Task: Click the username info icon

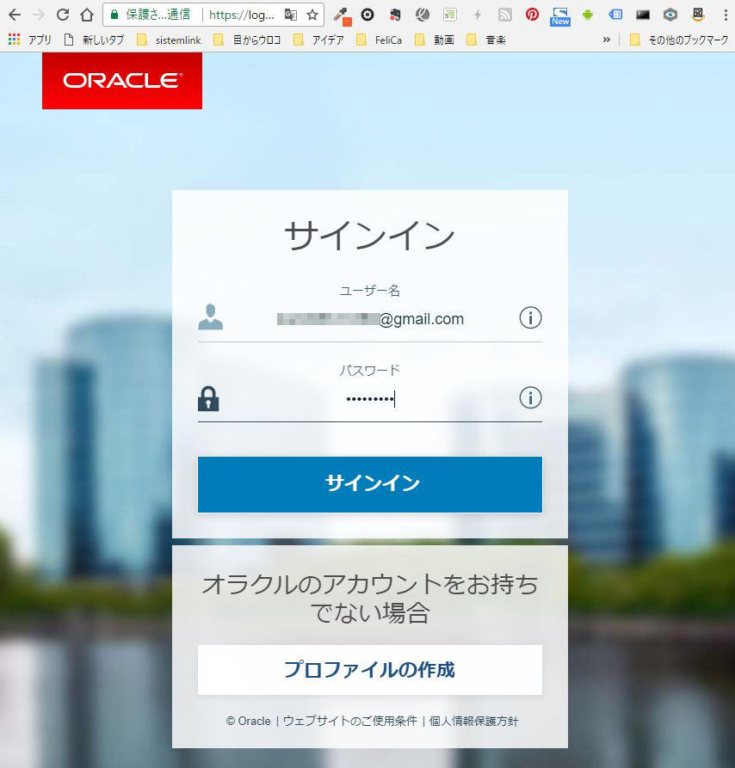Action: [530, 318]
